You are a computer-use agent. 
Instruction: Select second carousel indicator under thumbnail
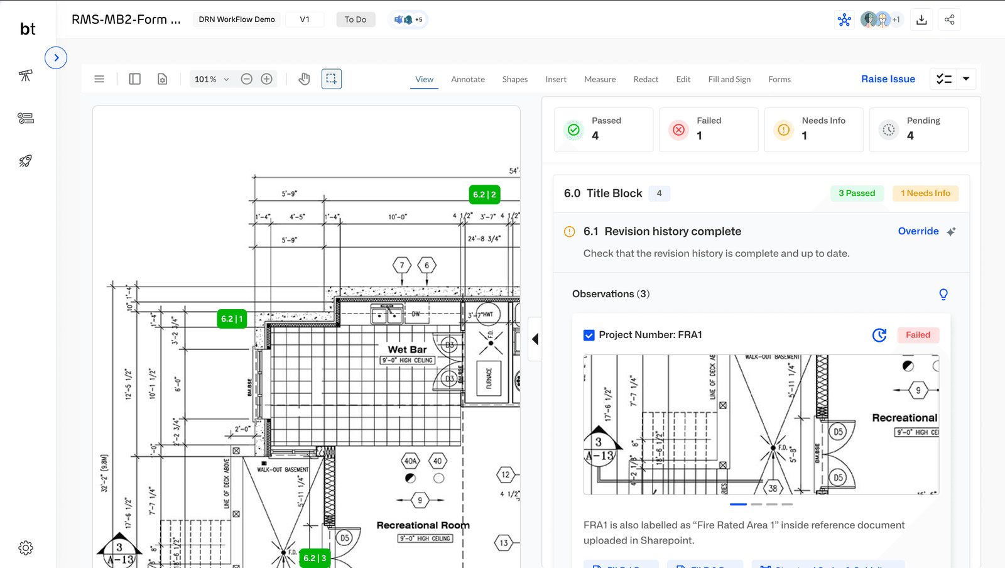[x=756, y=504]
